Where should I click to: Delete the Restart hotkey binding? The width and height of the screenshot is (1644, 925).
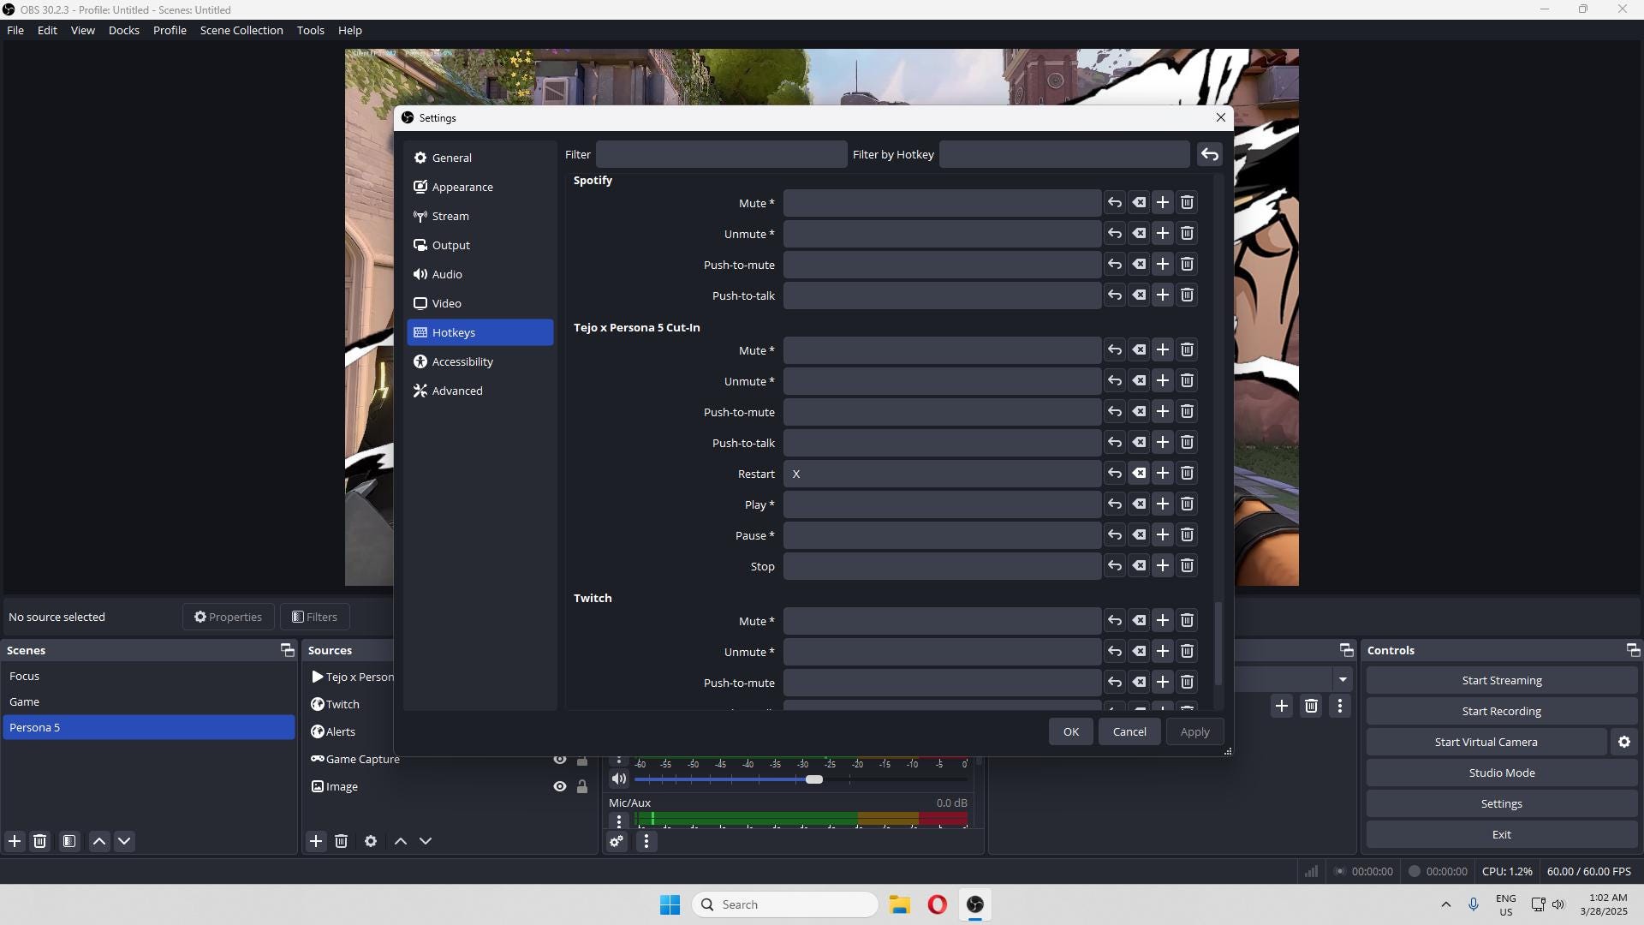[x=1187, y=473]
